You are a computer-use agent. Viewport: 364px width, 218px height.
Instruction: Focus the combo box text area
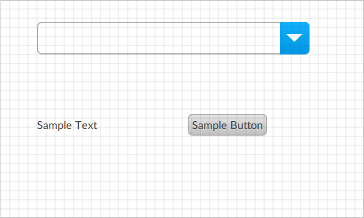pos(159,38)
